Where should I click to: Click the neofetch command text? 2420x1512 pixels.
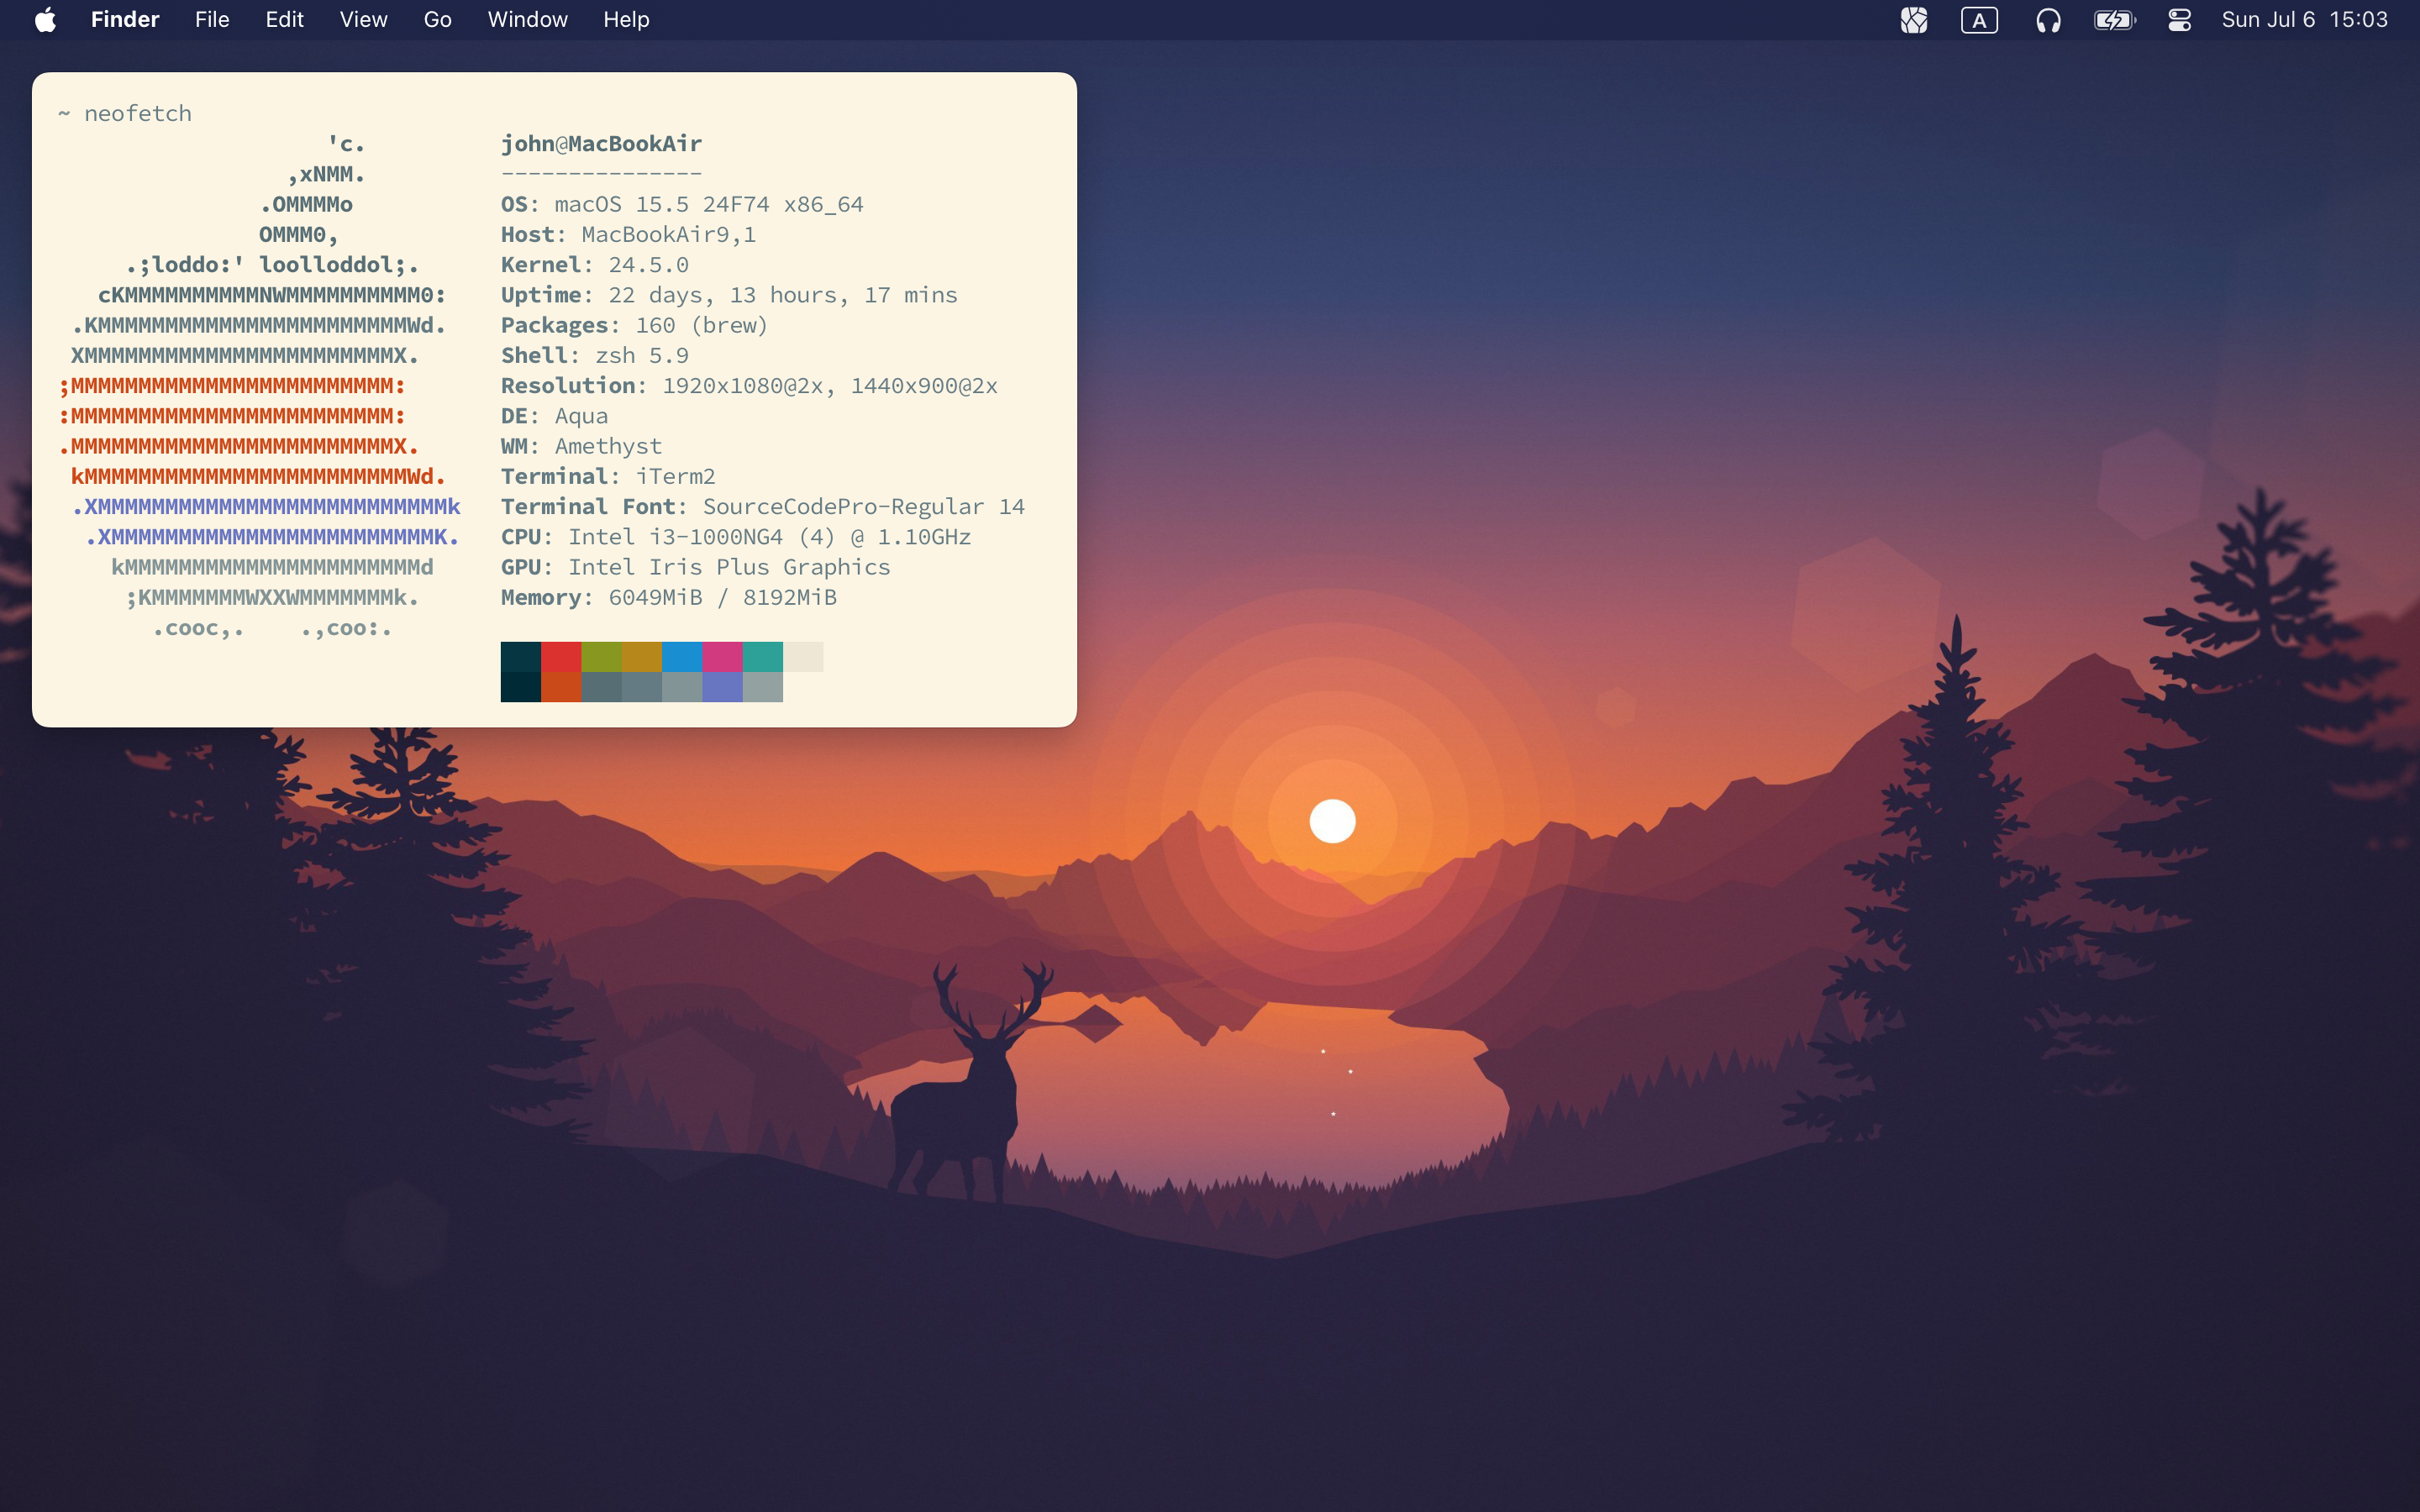coord(138,113)
